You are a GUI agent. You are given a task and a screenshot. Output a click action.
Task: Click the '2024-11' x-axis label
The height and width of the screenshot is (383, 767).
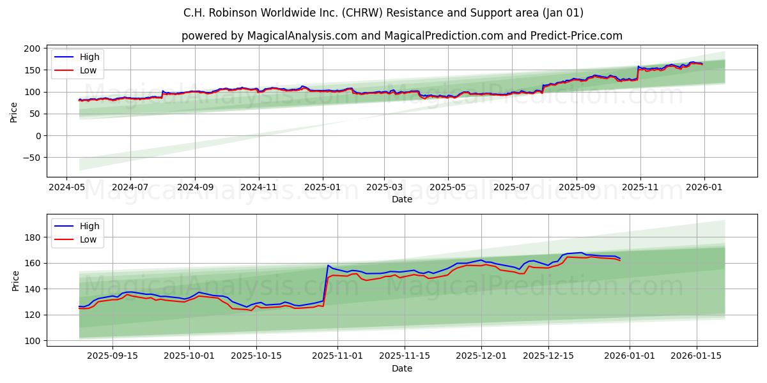click(259, 187)
